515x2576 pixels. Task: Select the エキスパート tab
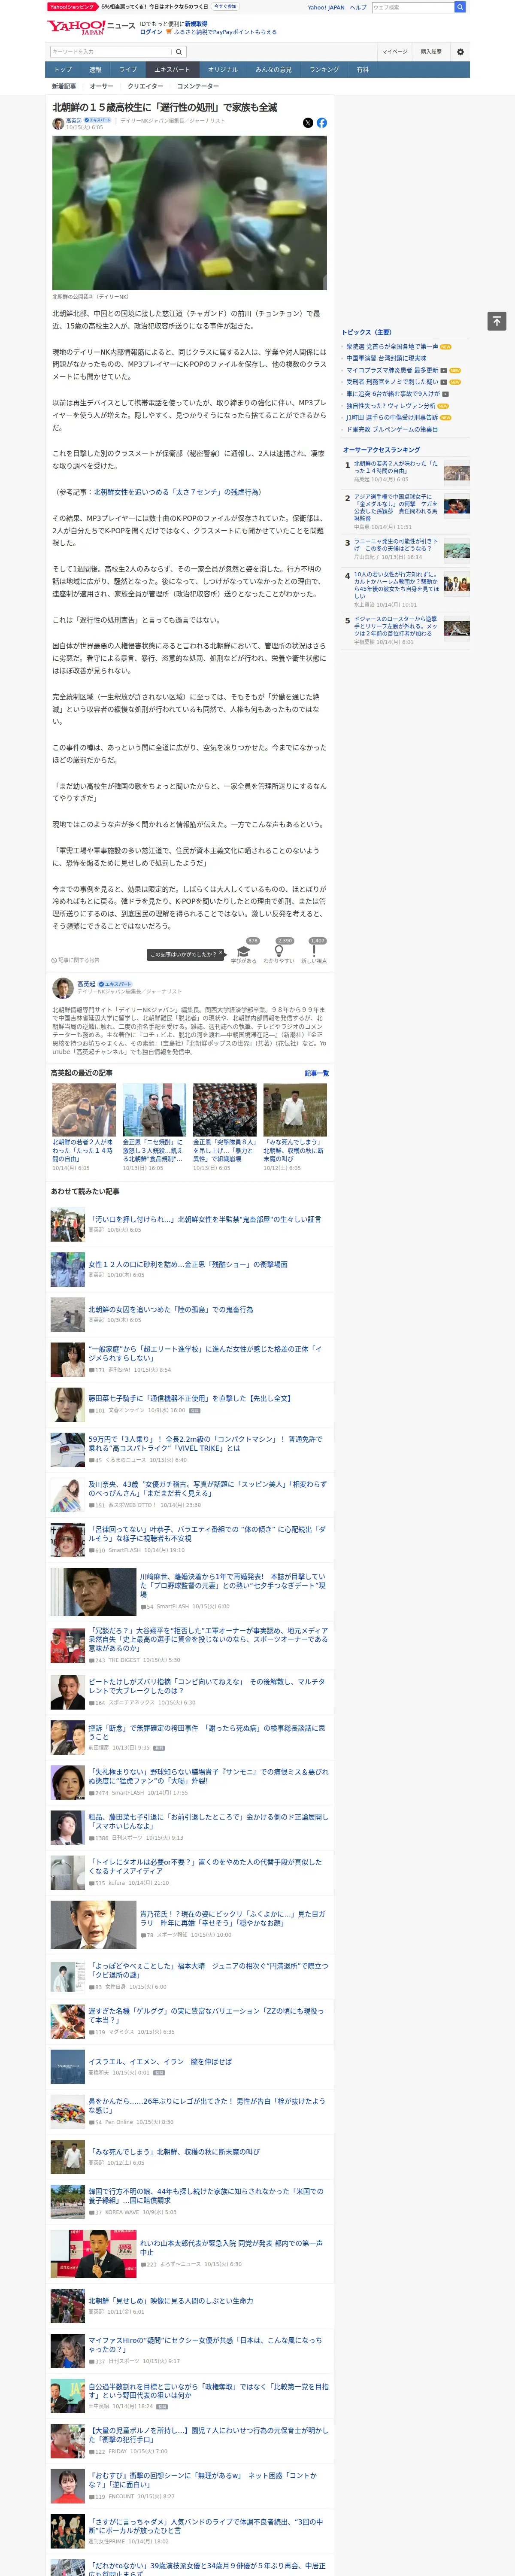pos(172,70)
